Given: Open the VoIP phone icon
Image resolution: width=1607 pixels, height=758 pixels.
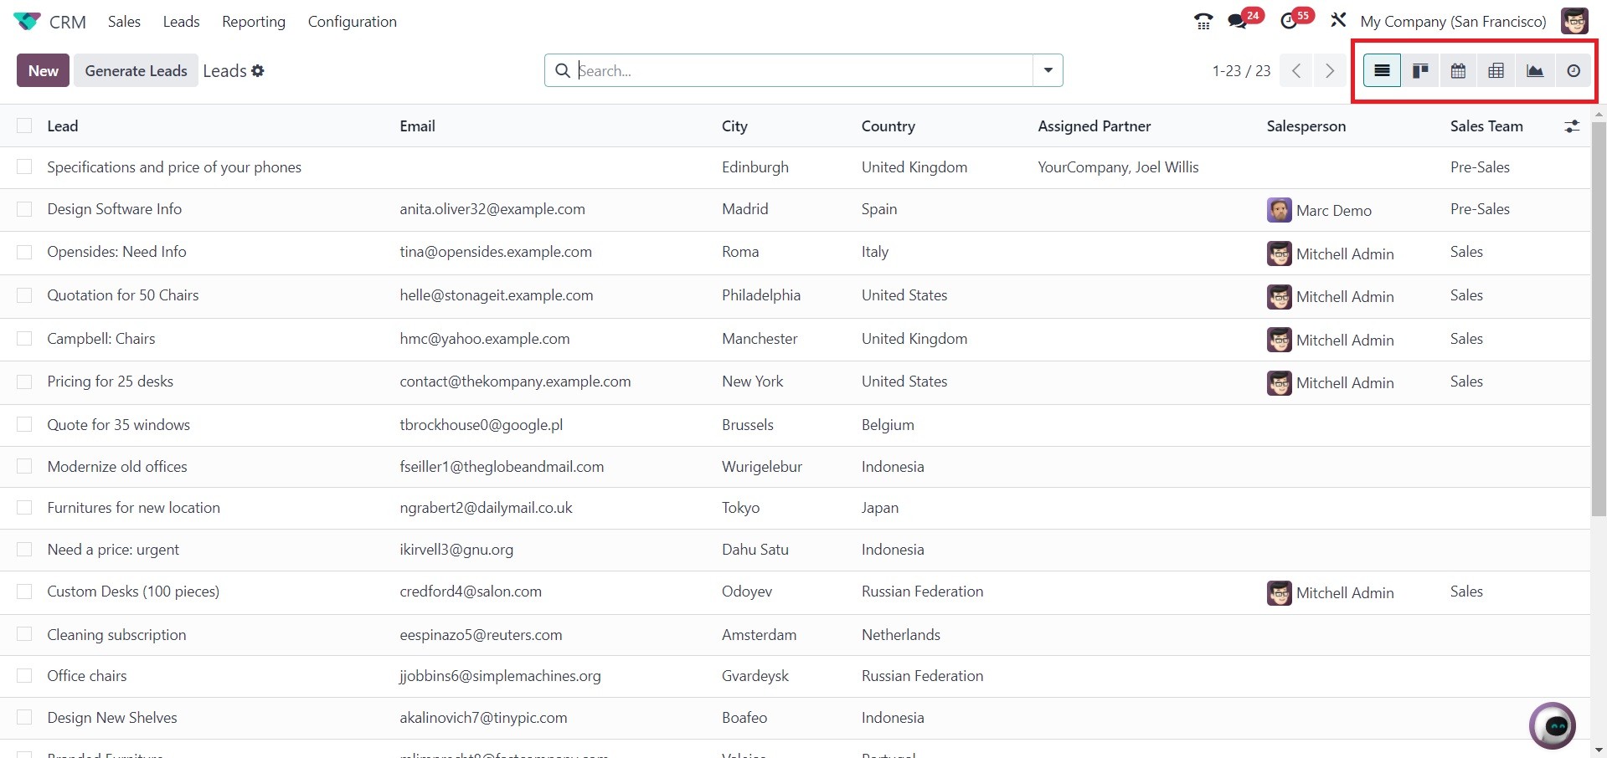Looking at the screenshot, I should [1203, 22].
